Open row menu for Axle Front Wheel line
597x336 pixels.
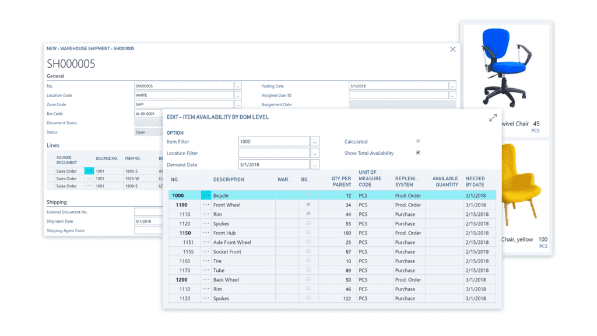[x=206, y=242]
